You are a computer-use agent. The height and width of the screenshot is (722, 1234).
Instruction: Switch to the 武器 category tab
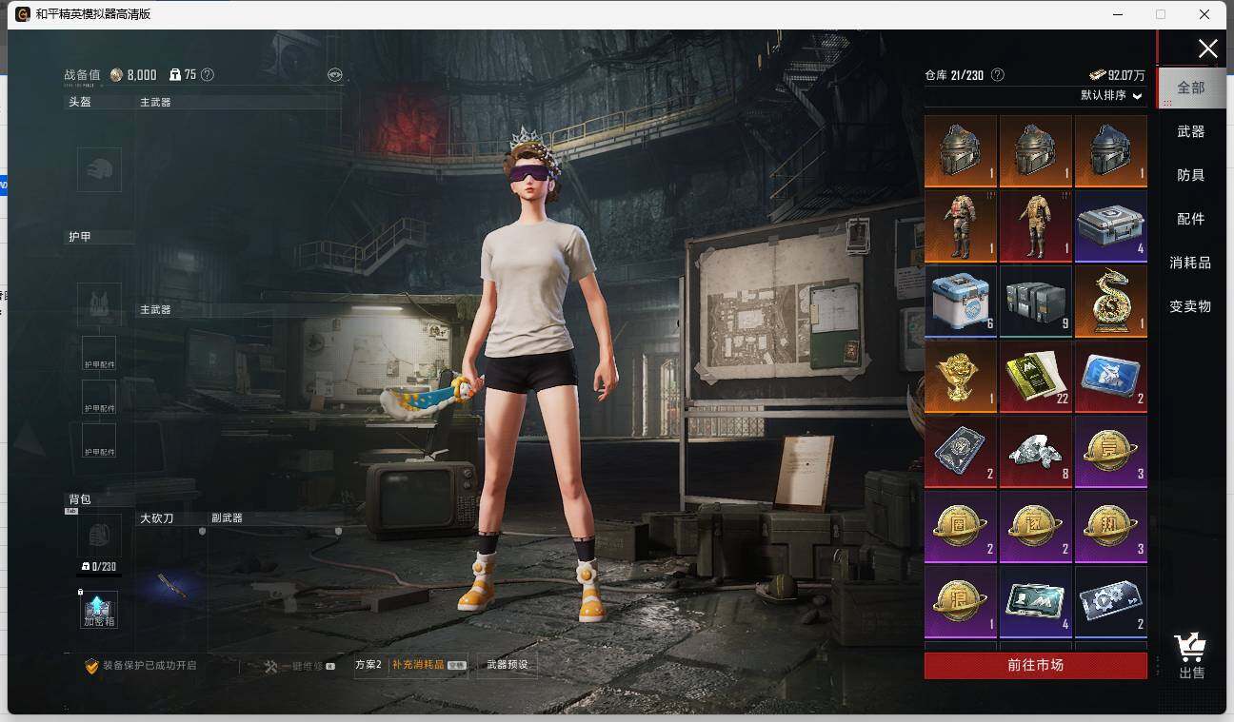[1191, 131]
